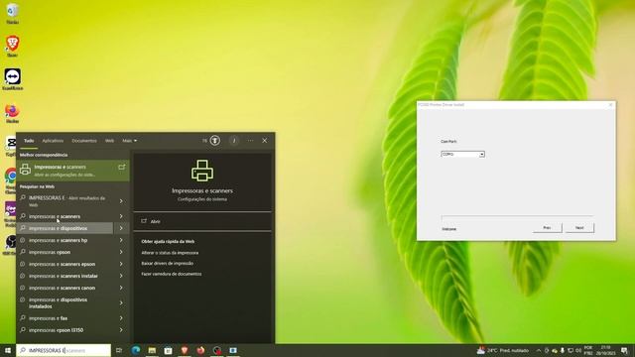Click the taskbar clock and date
The width and height of the screenshot is (635, 357).
[x=605, y=350]
